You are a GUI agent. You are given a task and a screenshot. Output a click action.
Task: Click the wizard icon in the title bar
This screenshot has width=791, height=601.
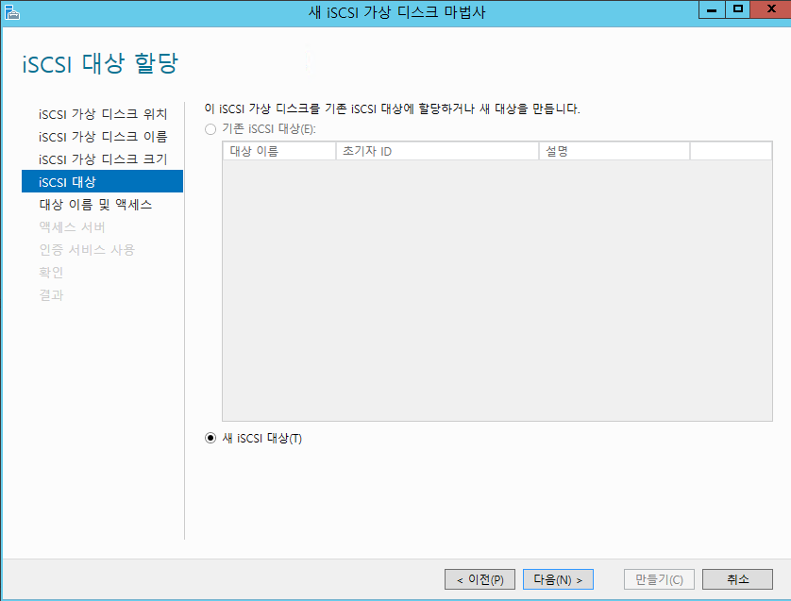tap(11, 11)
